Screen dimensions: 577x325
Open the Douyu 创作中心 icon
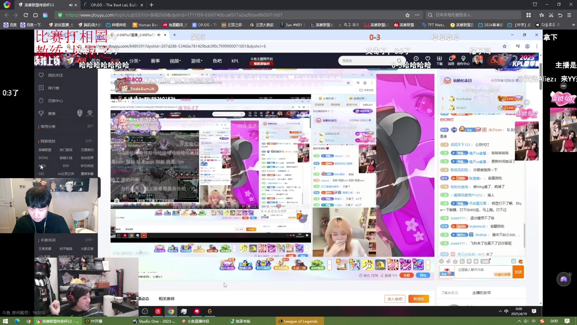click(463, 60)
